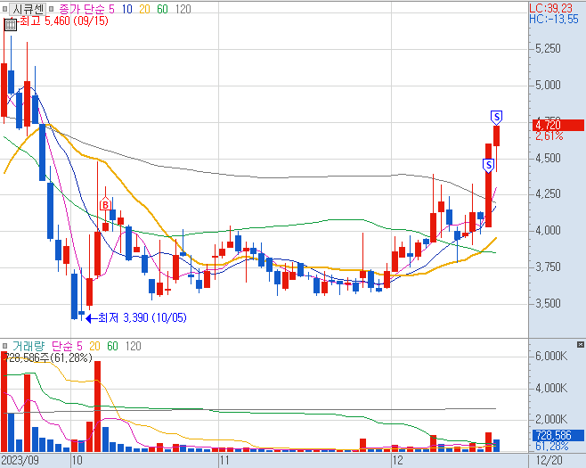The height and width of the screenshot is (468, 586).
Task: Click the 2.61% change label
Action: [x=549, y=136]
